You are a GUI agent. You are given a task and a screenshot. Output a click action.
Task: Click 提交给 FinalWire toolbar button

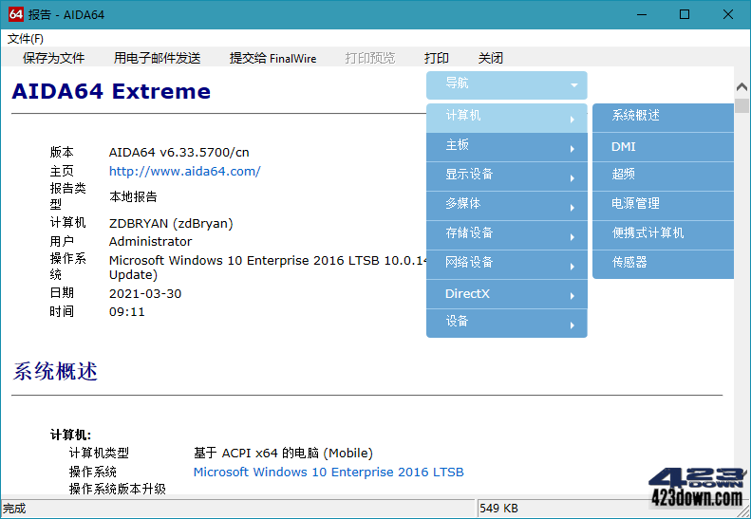[273, 59]
